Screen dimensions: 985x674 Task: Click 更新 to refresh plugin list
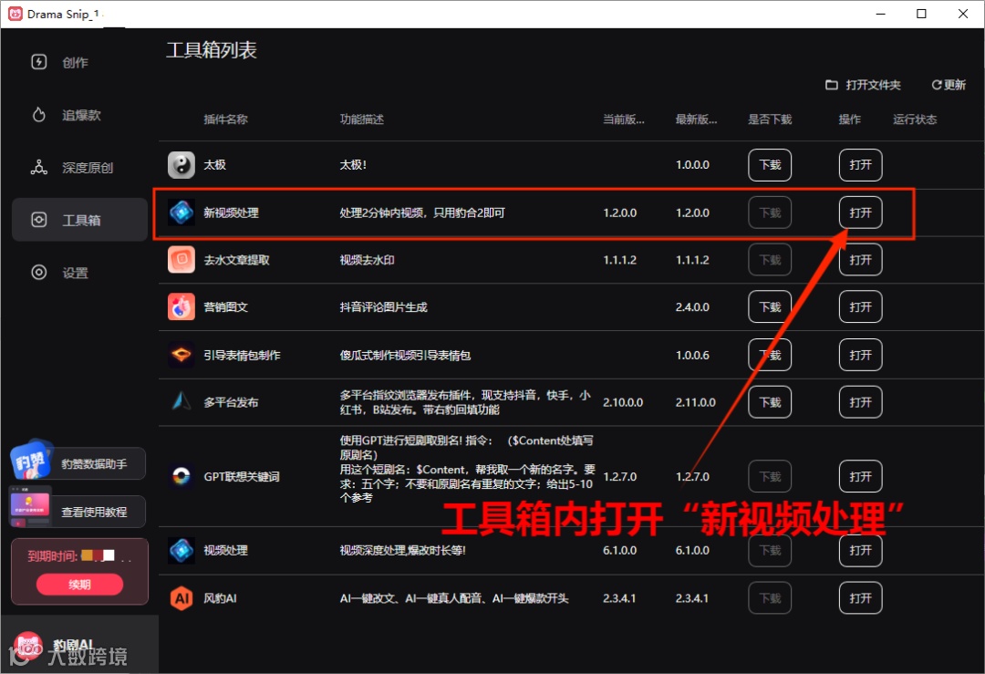(949, 85)
